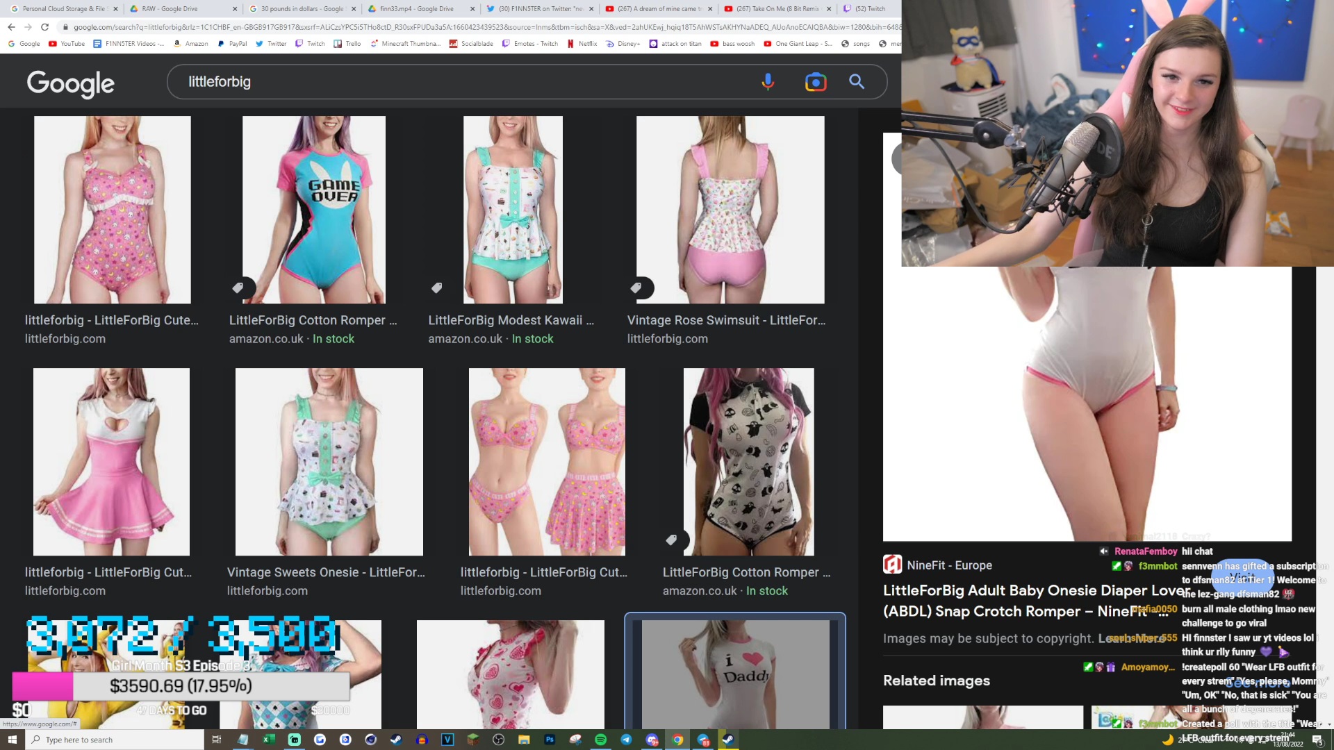
Task: Open the 'Game Over' romper image result
Action: (x=313, y=210)
